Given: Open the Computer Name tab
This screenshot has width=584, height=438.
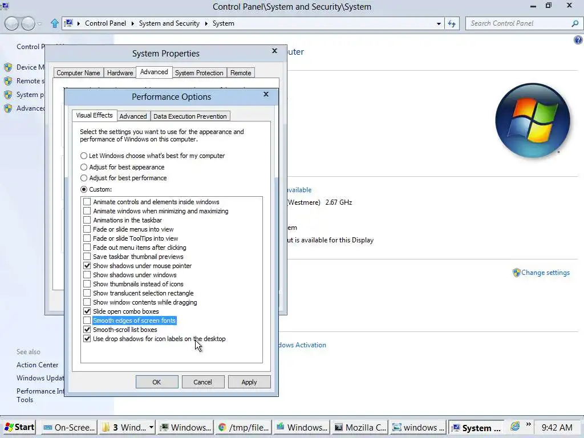Looking at the screenshot, I should [x=78, y=73].
